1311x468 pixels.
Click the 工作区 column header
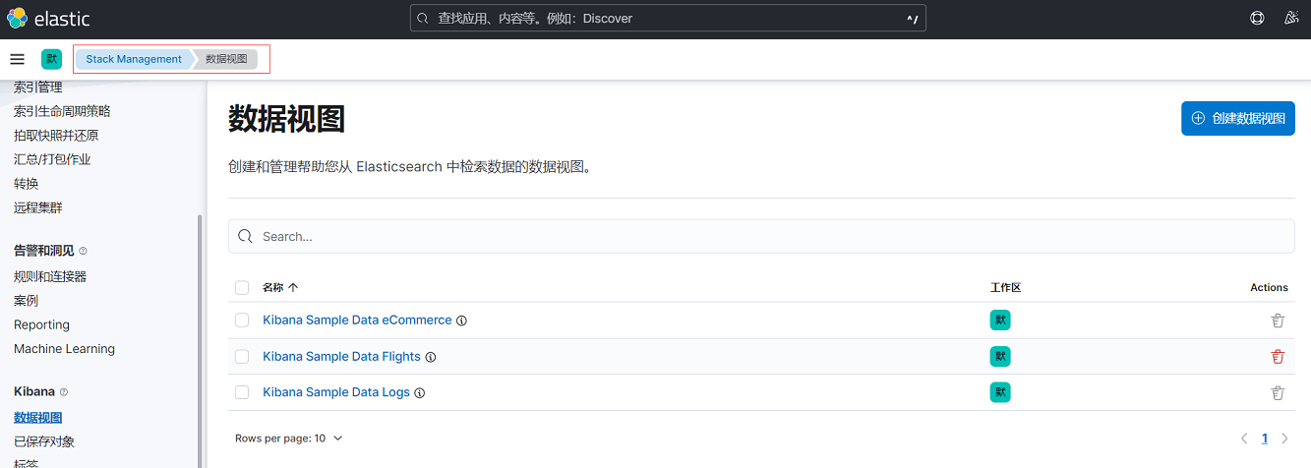pos(1005,288)
